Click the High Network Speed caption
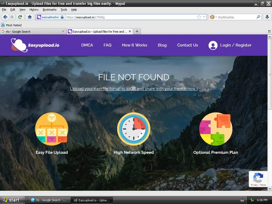This screenshot has height=204, width=272. [134, 152]
